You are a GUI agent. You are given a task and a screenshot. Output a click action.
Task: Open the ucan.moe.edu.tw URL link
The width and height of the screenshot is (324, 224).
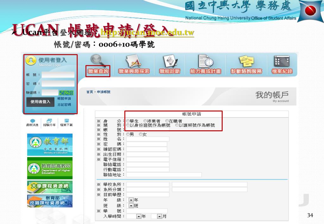pos(147,32)
